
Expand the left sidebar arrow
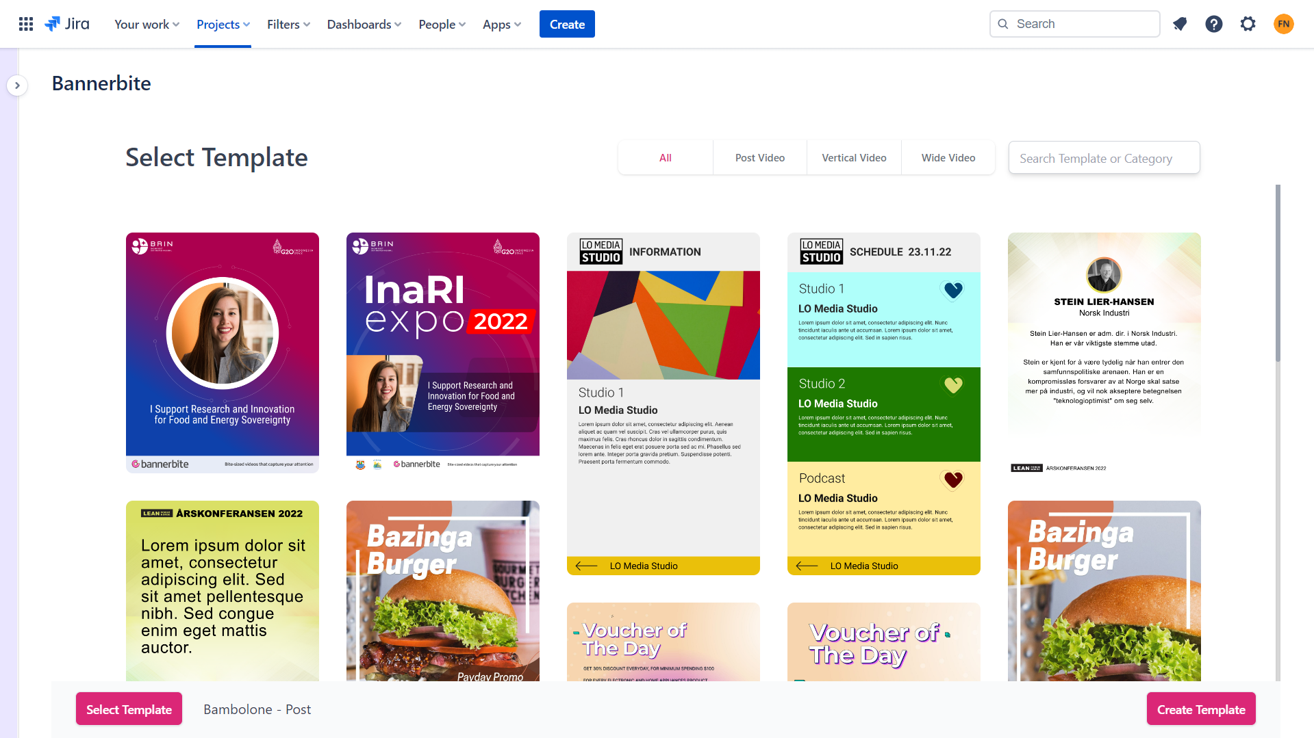point(17,85)
